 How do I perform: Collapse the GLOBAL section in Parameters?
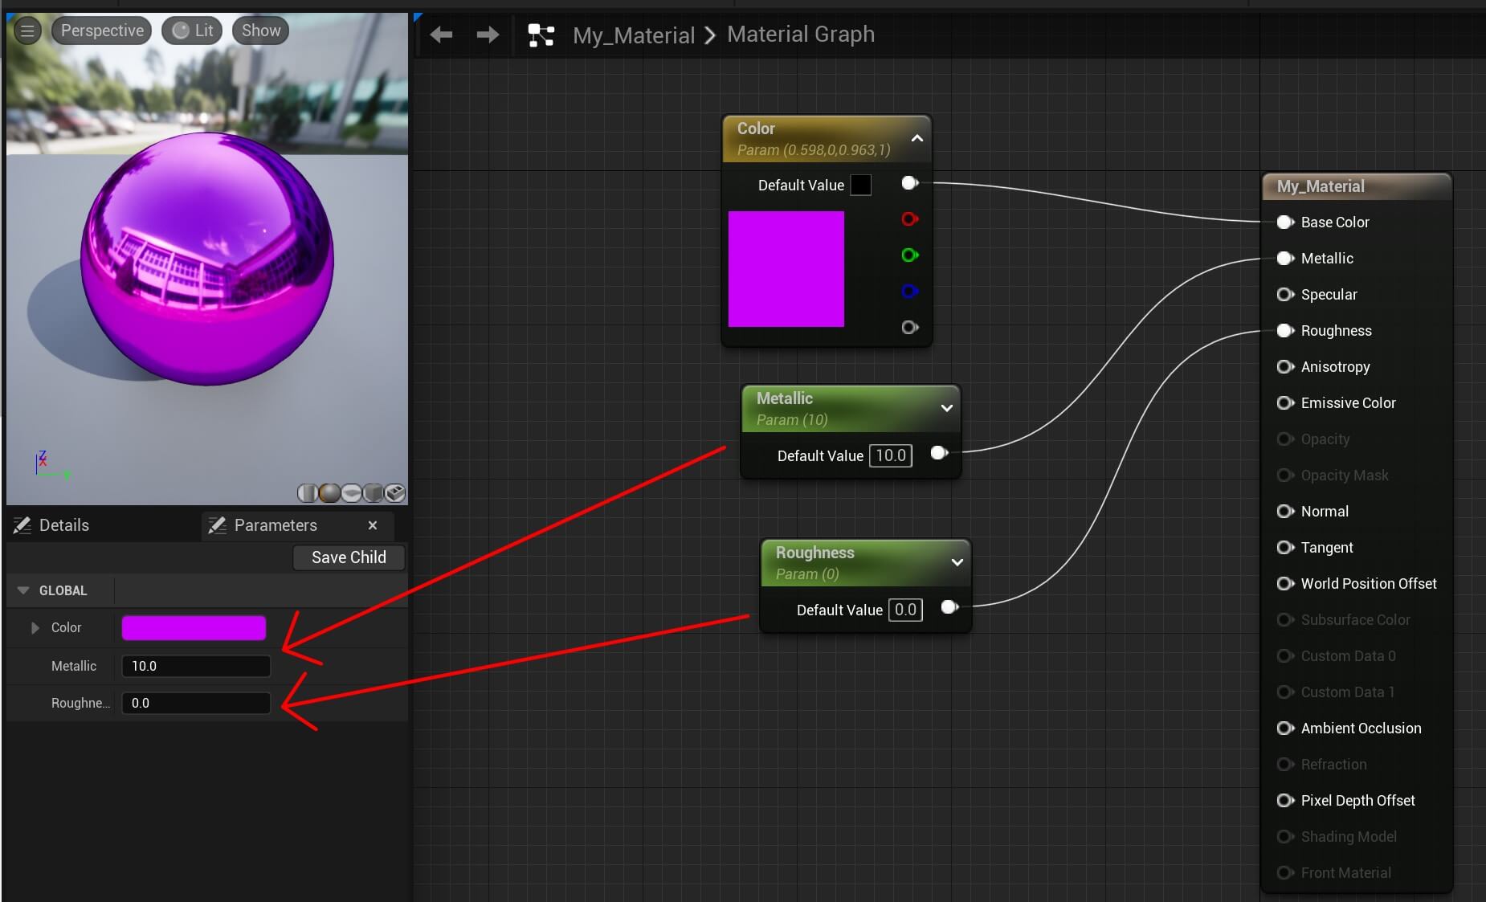(23, 590)
